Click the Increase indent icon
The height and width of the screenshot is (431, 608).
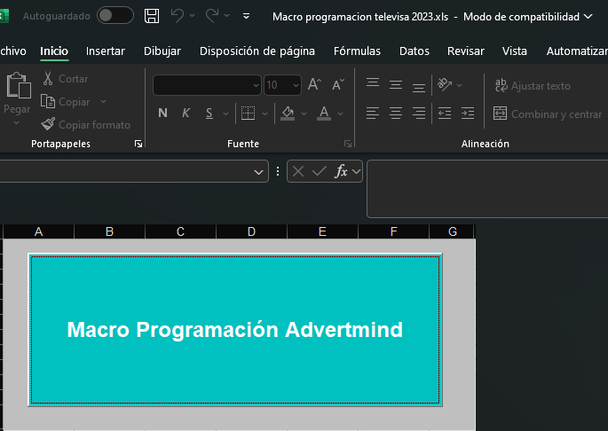pyautogui.click(x=468, y=114)
